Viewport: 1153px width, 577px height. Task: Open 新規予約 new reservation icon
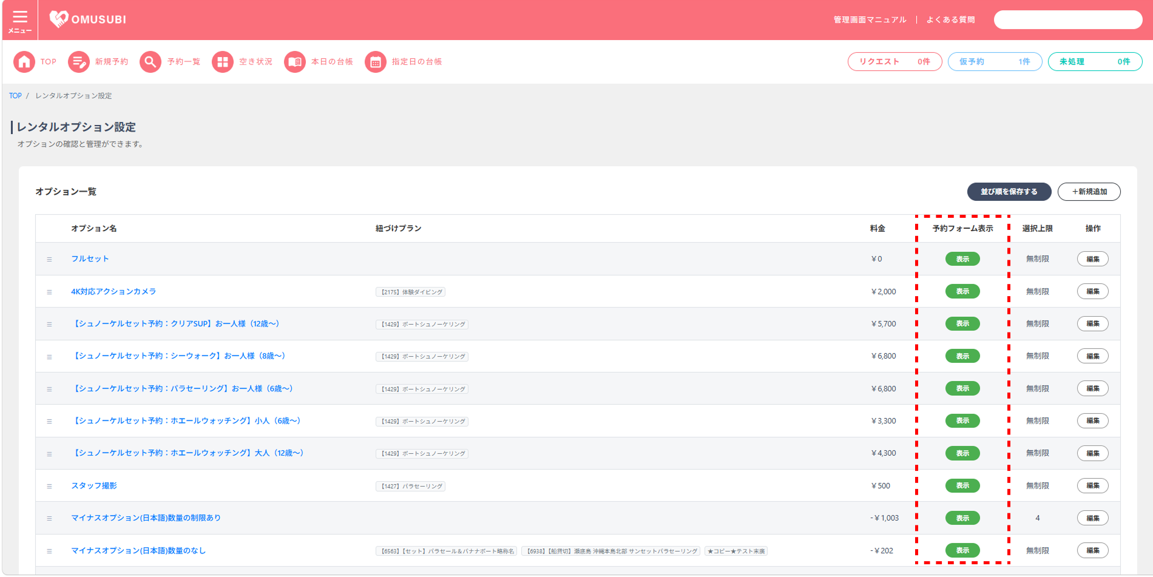79,62
